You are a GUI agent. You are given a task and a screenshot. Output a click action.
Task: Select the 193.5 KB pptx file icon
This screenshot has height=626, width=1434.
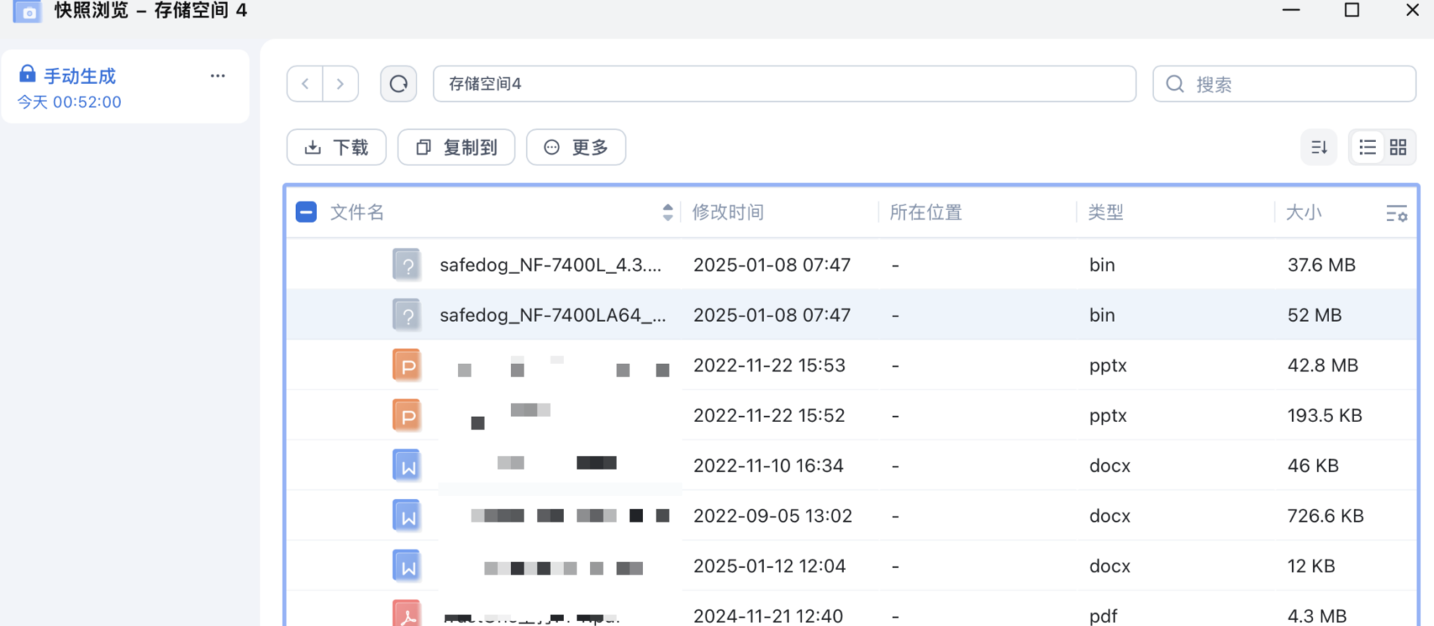[x=408, y=415]
